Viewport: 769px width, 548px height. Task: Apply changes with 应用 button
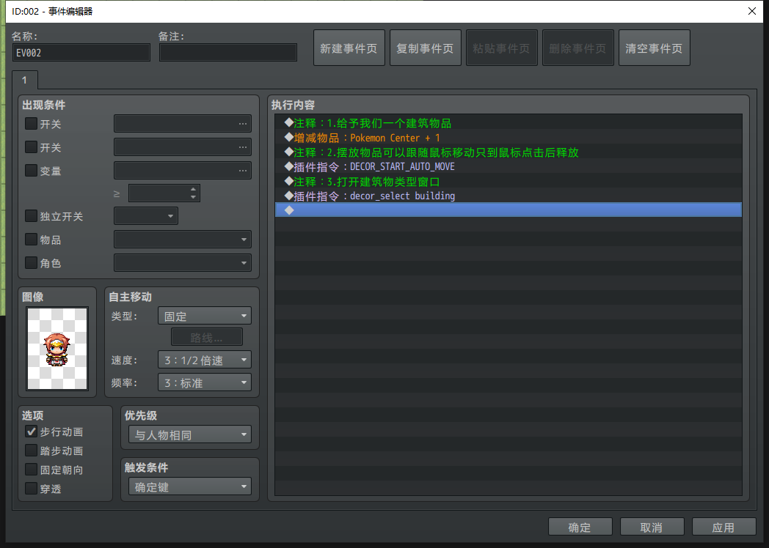coord(724,527)
